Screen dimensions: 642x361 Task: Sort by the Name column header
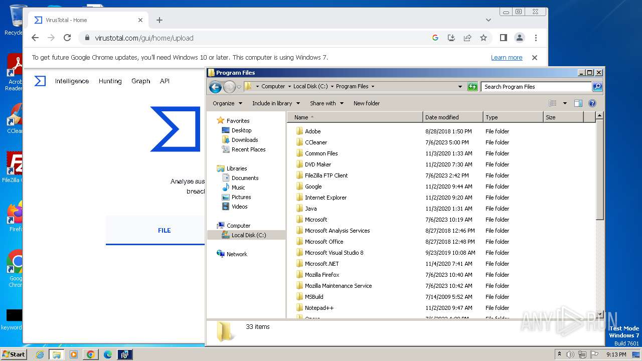click(x=355, y=117)
